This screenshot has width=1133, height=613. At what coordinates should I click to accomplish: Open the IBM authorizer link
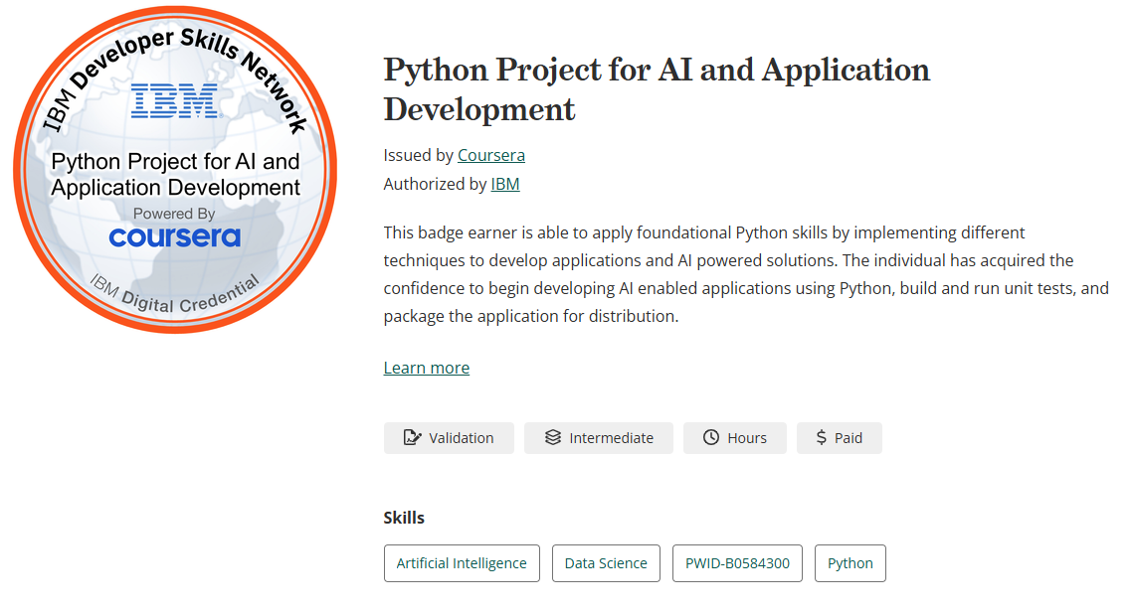click(x=505, y=184)
